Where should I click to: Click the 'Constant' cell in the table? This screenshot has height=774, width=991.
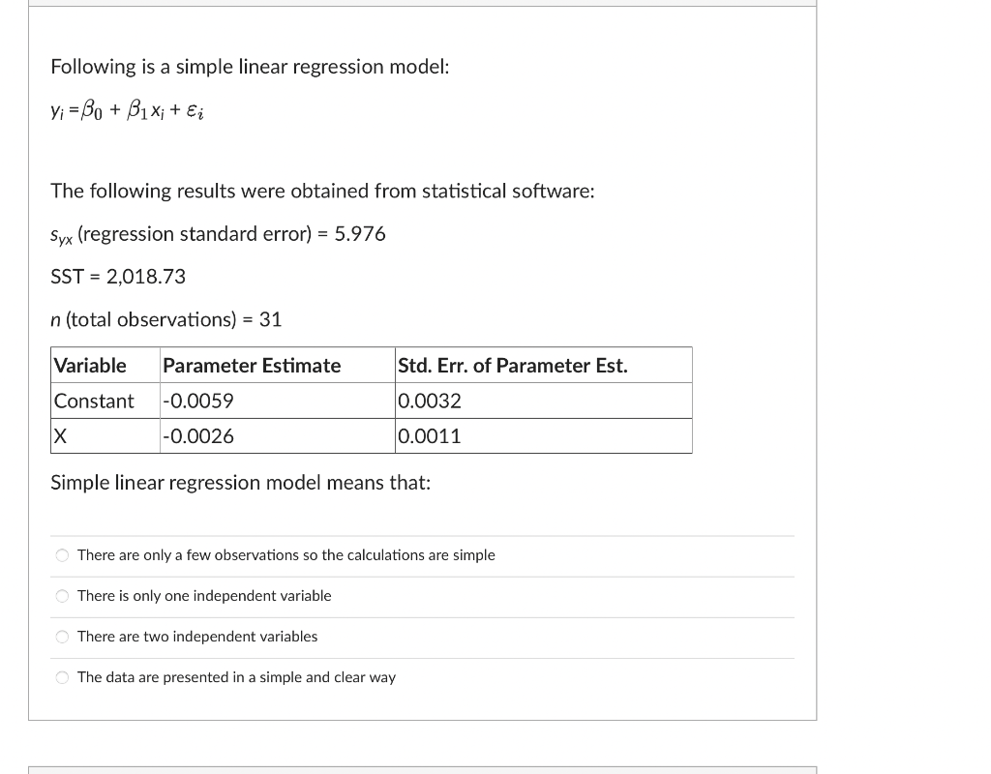coord(95,400)
